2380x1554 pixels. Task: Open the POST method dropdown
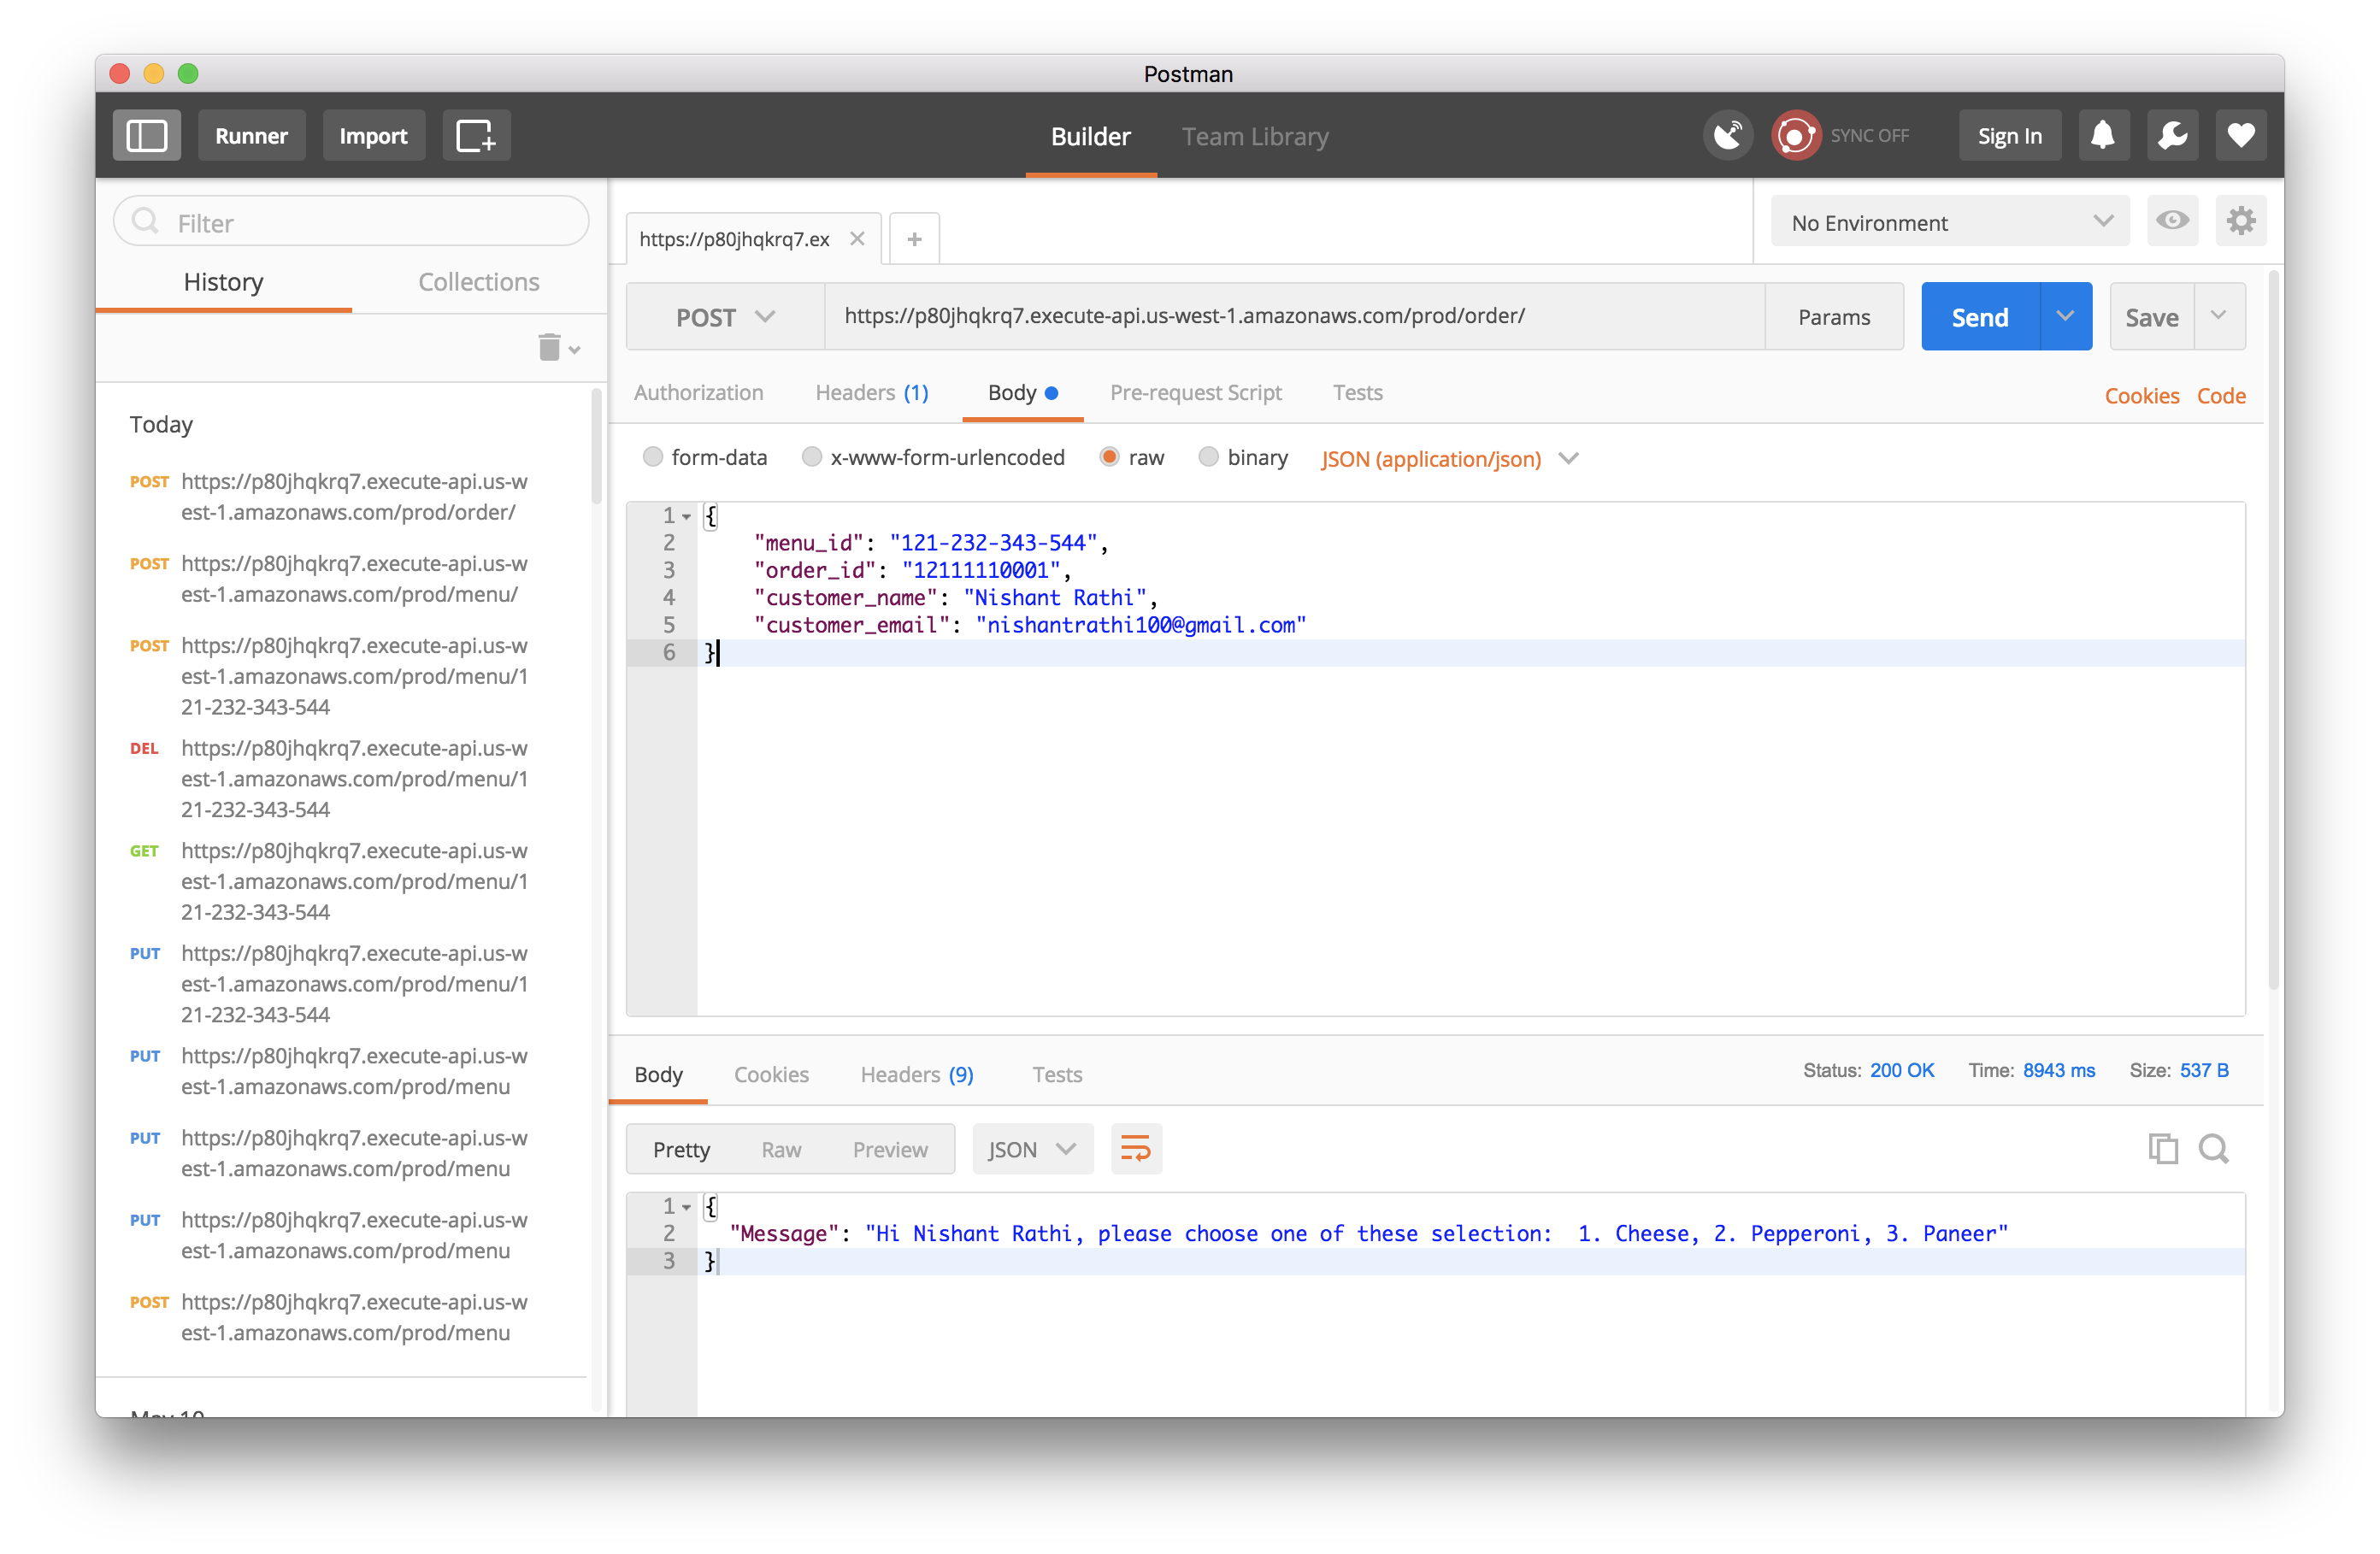coord(725,317)
